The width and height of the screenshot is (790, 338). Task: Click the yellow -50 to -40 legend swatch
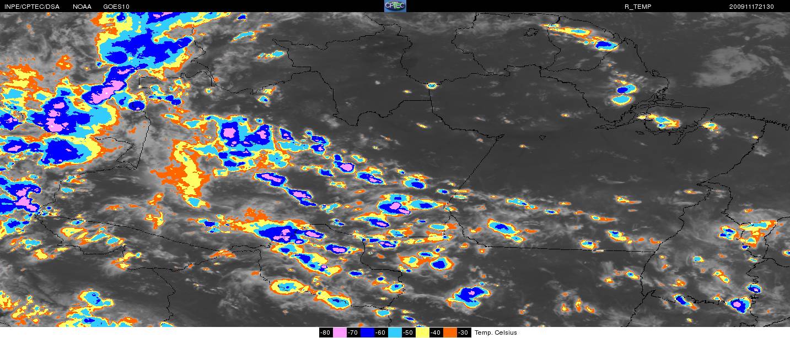(x=422, y=332)
